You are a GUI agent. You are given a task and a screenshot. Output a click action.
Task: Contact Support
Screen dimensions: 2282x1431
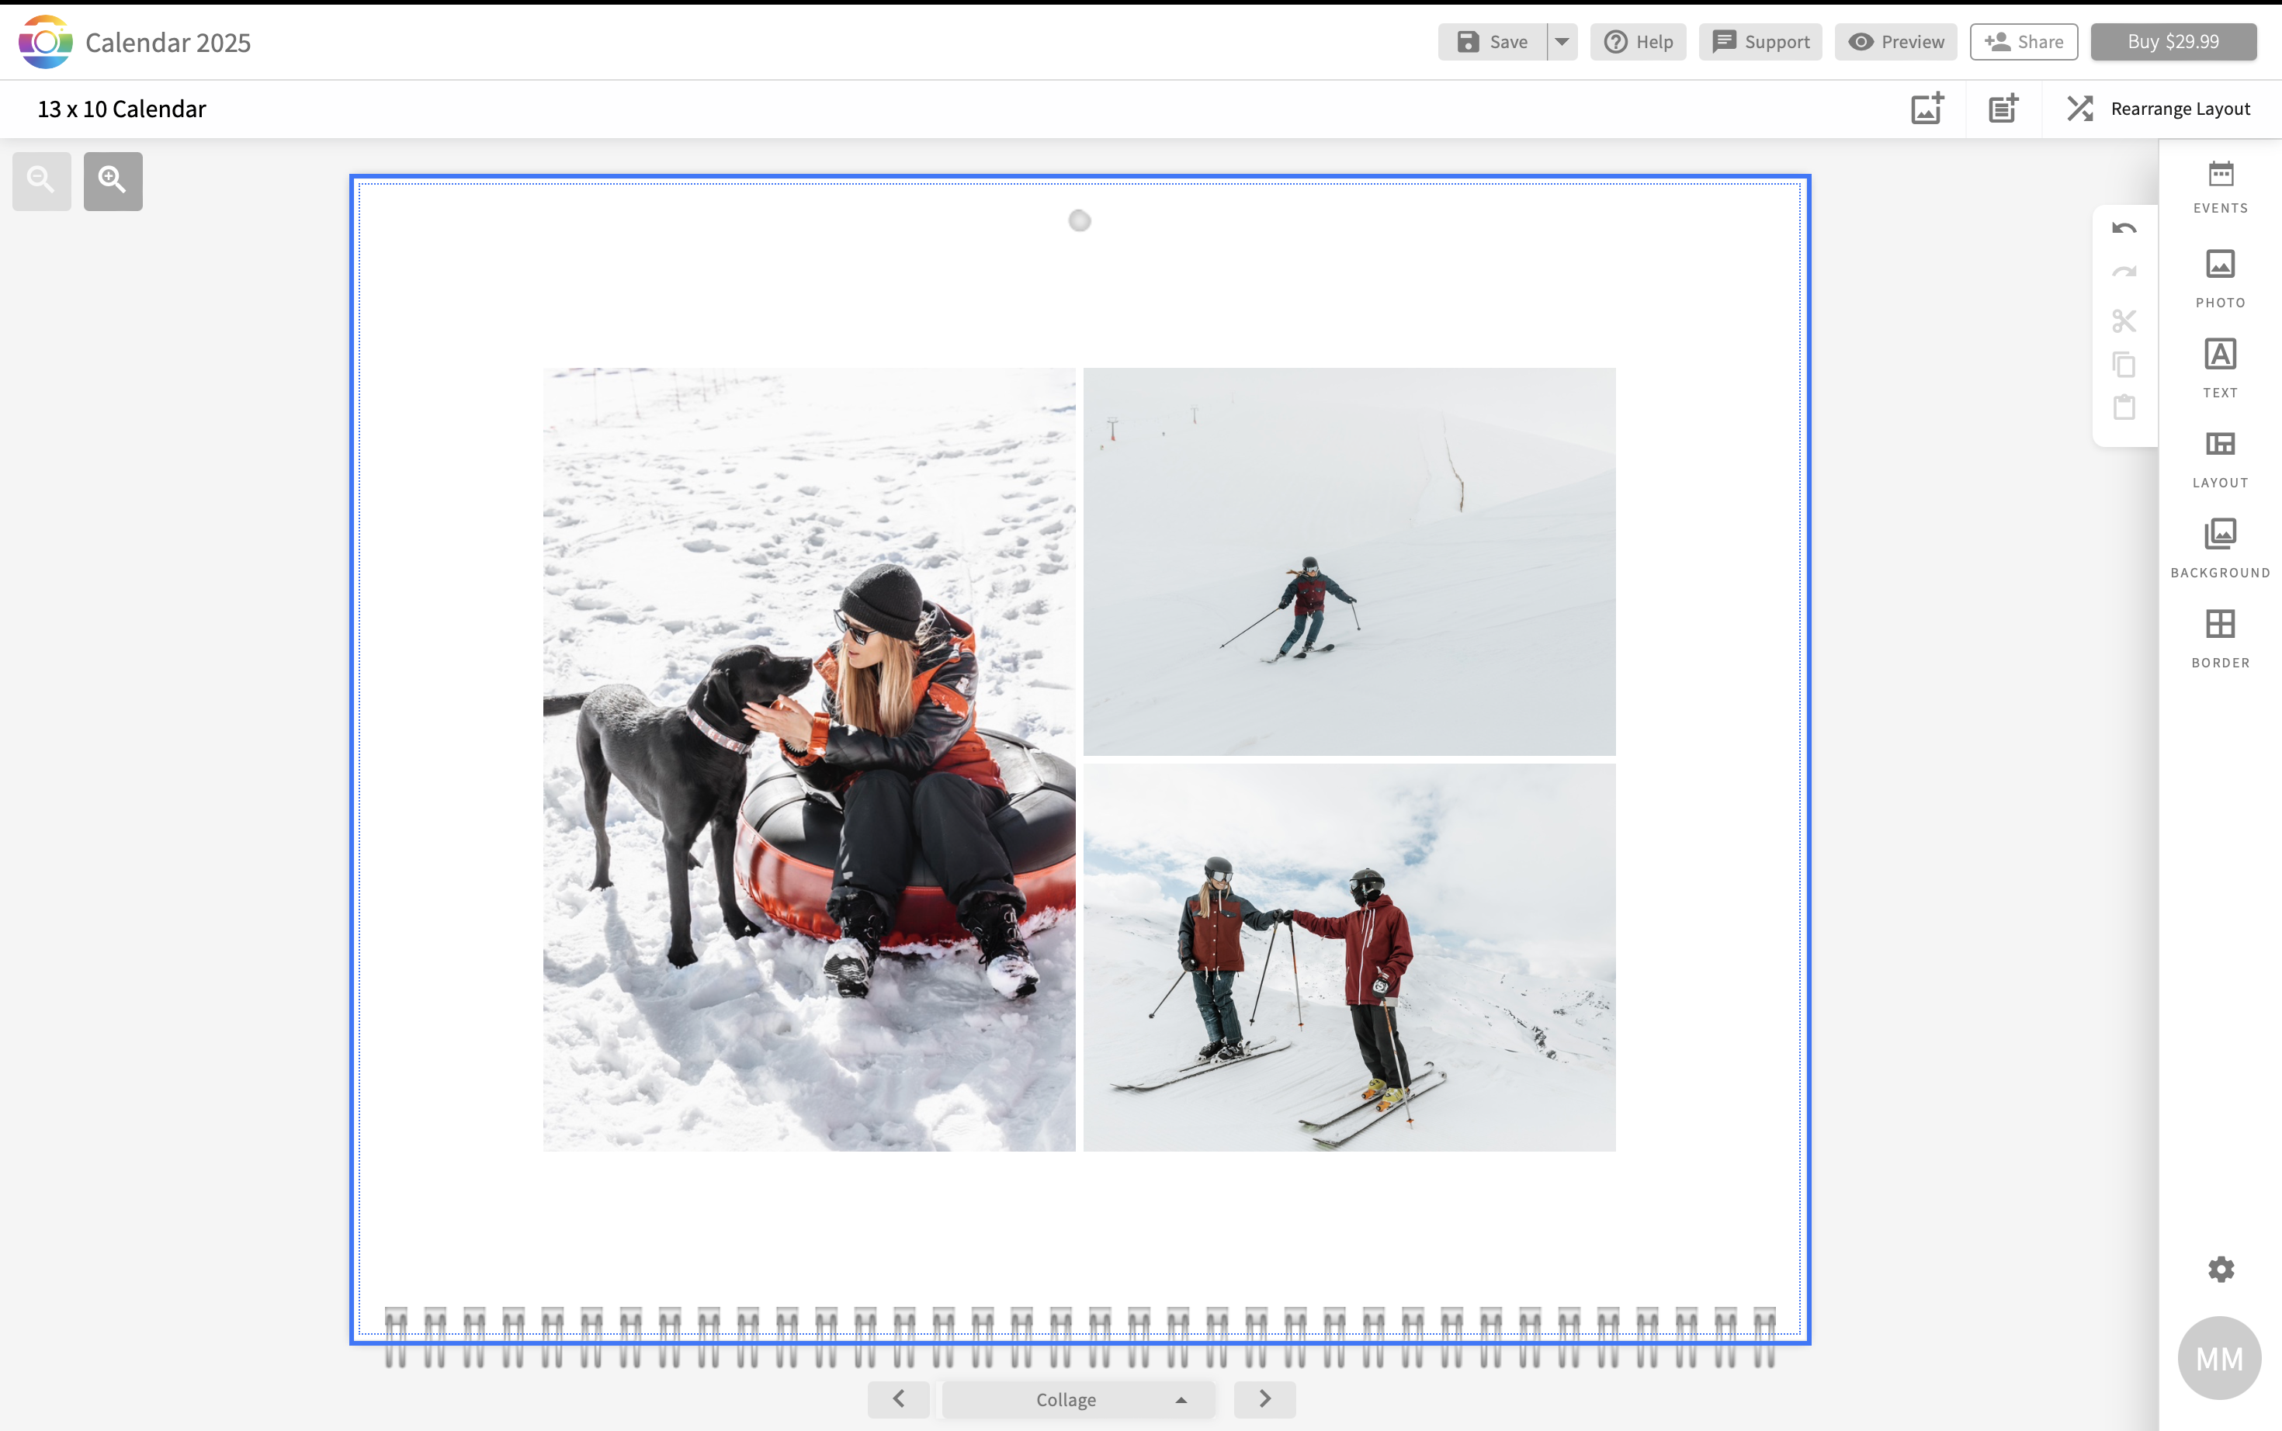1760,42
